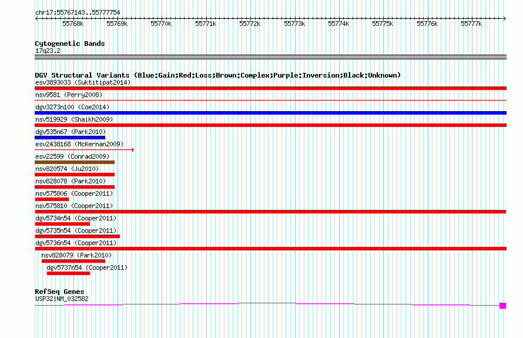Image resolution: width=523 pixels, height=338 pixels.
Task: Click the gray 17q23.2 cytogenetic band bar
Action: pos(270,57)
